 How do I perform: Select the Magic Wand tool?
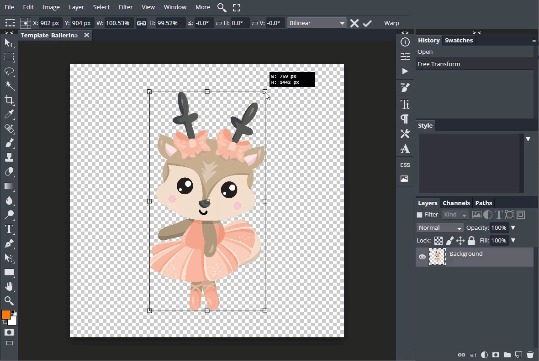[9, 86]
